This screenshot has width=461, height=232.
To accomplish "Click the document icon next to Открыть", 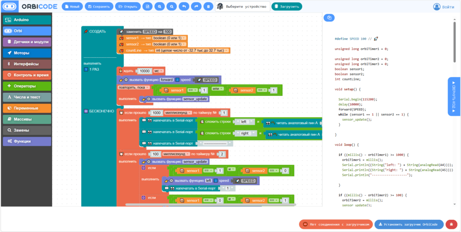I will [x=148, y=6].
